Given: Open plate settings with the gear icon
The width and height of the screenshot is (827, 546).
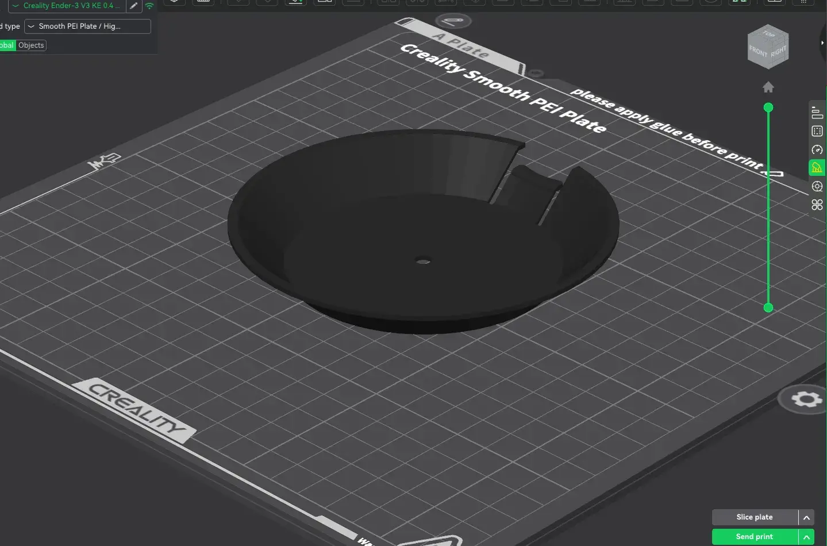Looking at the screenshot, I should click(806, 399).
